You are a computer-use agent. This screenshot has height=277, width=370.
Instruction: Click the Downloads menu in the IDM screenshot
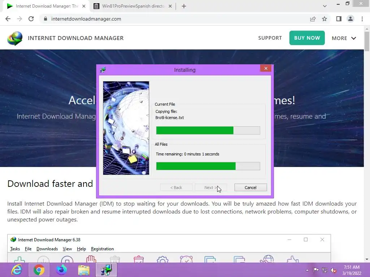coord(47,249)
